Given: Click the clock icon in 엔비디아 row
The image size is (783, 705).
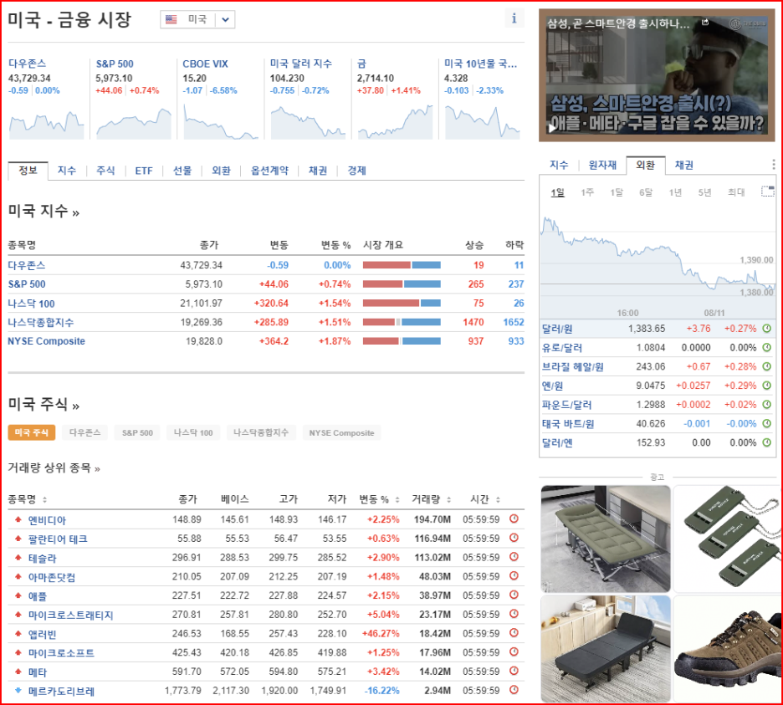Looking at the screenshot, I should pos(514,519).
